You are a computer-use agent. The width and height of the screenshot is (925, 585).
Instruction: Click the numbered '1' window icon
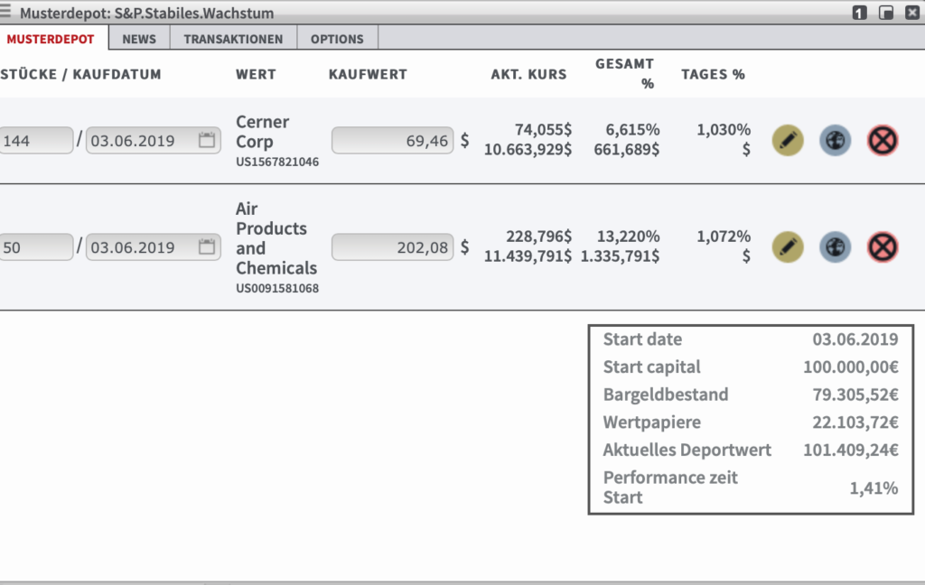coord(860,13)
